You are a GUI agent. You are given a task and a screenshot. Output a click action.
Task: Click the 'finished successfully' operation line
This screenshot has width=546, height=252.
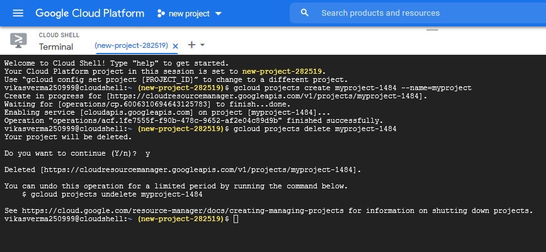[193, 120]
